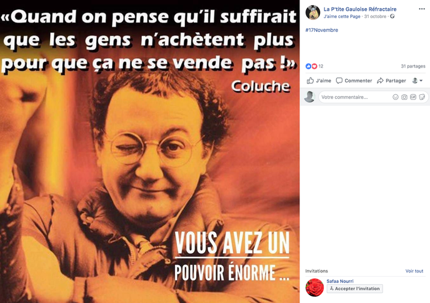Attach a photo with camera icon
The height and width of the screenshot is (303, 430).
(404, 97)
